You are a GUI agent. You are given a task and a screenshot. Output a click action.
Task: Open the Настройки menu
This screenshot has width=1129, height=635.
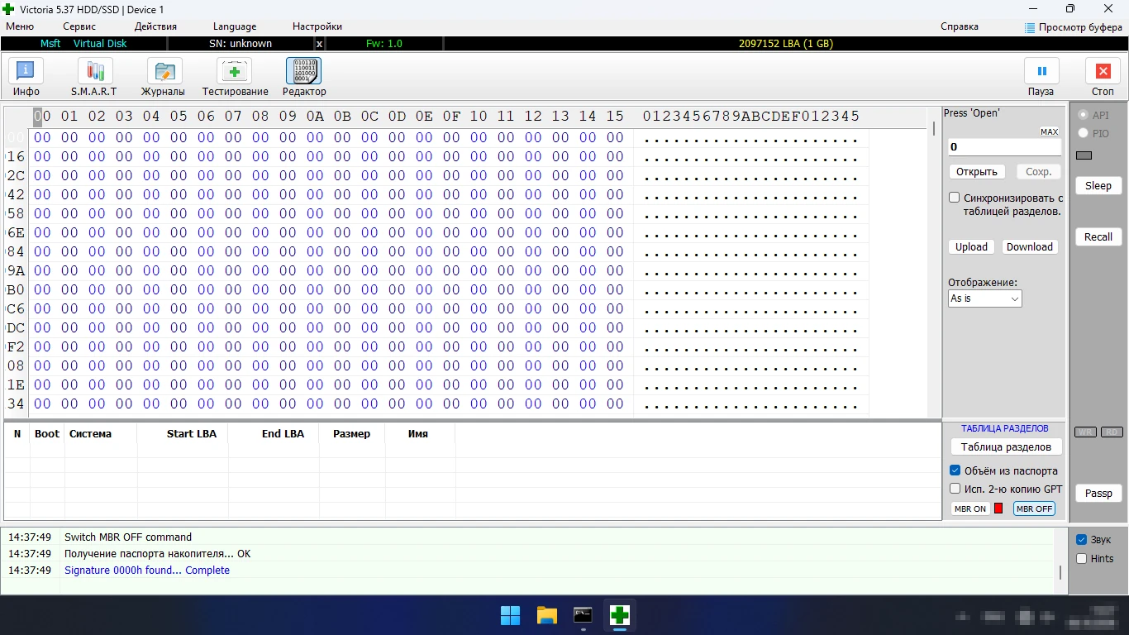coord(317,26)
